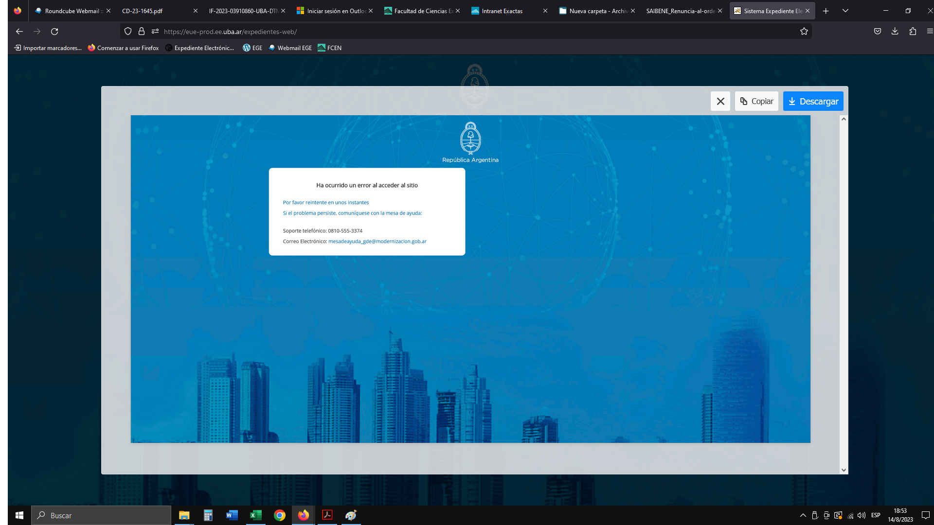Open the FCEN bookmark
This screenshot has width=934, height=525.
[329, 48]
